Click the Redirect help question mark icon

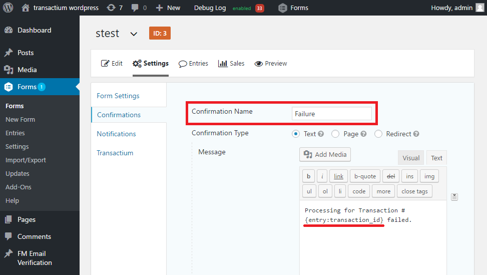(x=416, y=134)
